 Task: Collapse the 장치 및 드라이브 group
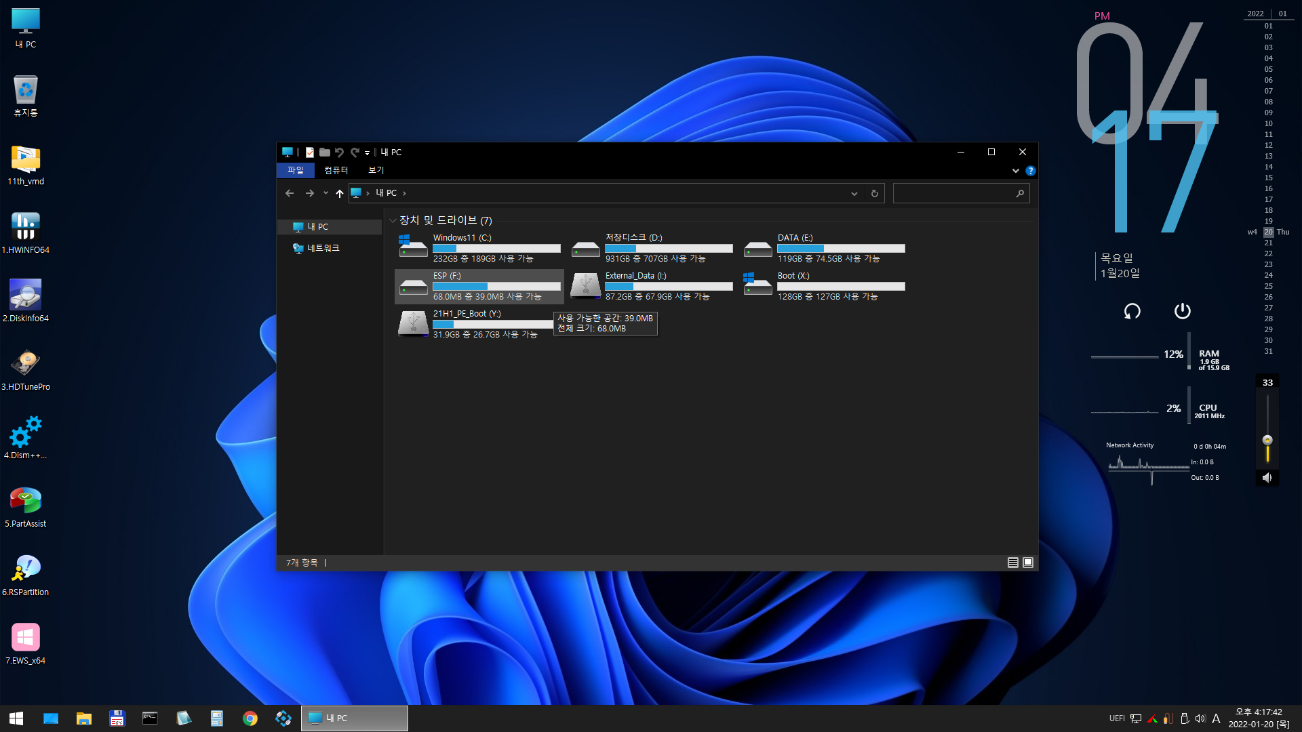coord(393,221)
